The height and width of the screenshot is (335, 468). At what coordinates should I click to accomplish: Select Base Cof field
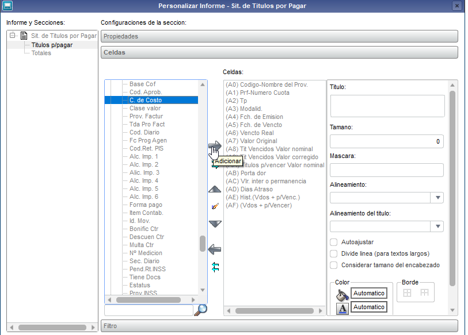pyautogui.click(x=142, y=84)
